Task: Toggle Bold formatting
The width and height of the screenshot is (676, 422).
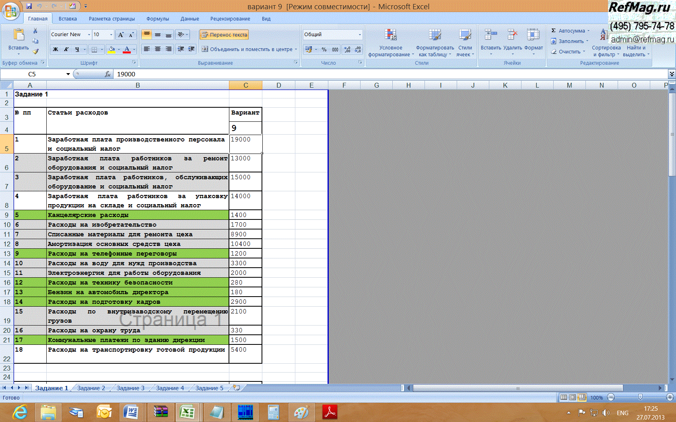Action: (x=56, y=49)
